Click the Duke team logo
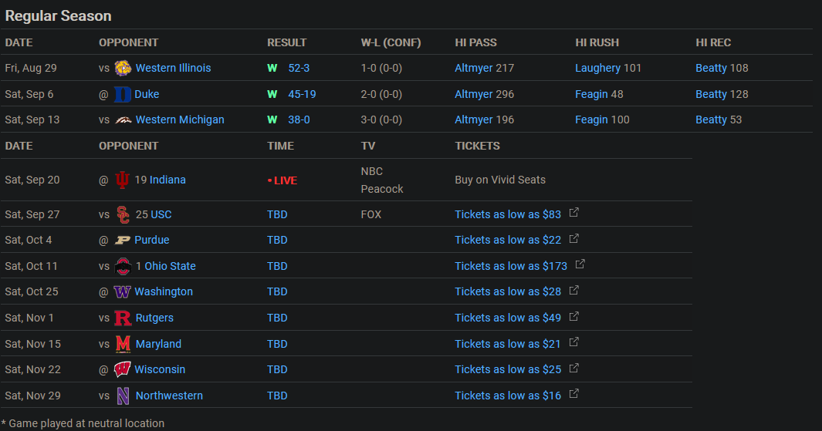Screen dimensions: 822x431 pyautogui.click(x=122, y=94)
